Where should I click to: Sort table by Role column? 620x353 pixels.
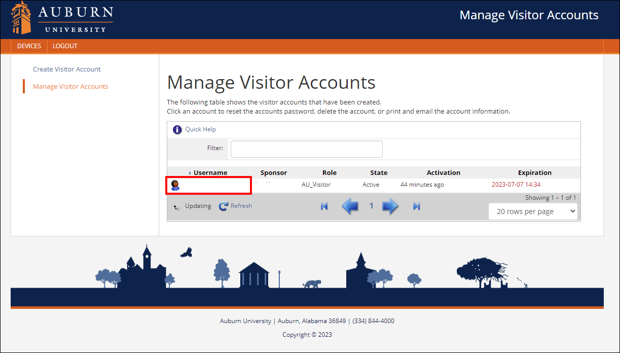pos(330,173)
